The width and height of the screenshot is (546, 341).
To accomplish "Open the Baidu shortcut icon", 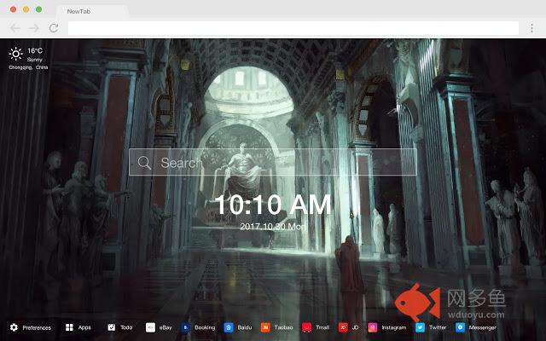I will pyautogui.click(x=229, y=327).
